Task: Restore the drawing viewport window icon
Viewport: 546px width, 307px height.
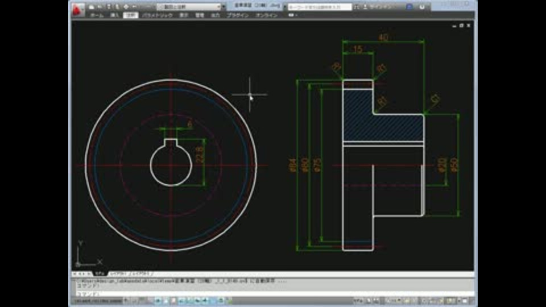Action: pyautogui.click(x=462, y=26)
